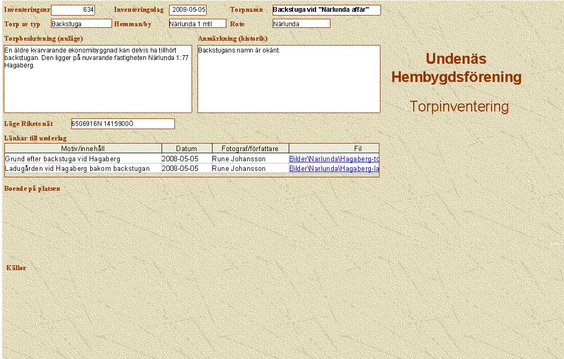Viewport: 564px width, 359px height.
Task: Open the Hagaberg-la image file link
Action: [x=334, y=169]
